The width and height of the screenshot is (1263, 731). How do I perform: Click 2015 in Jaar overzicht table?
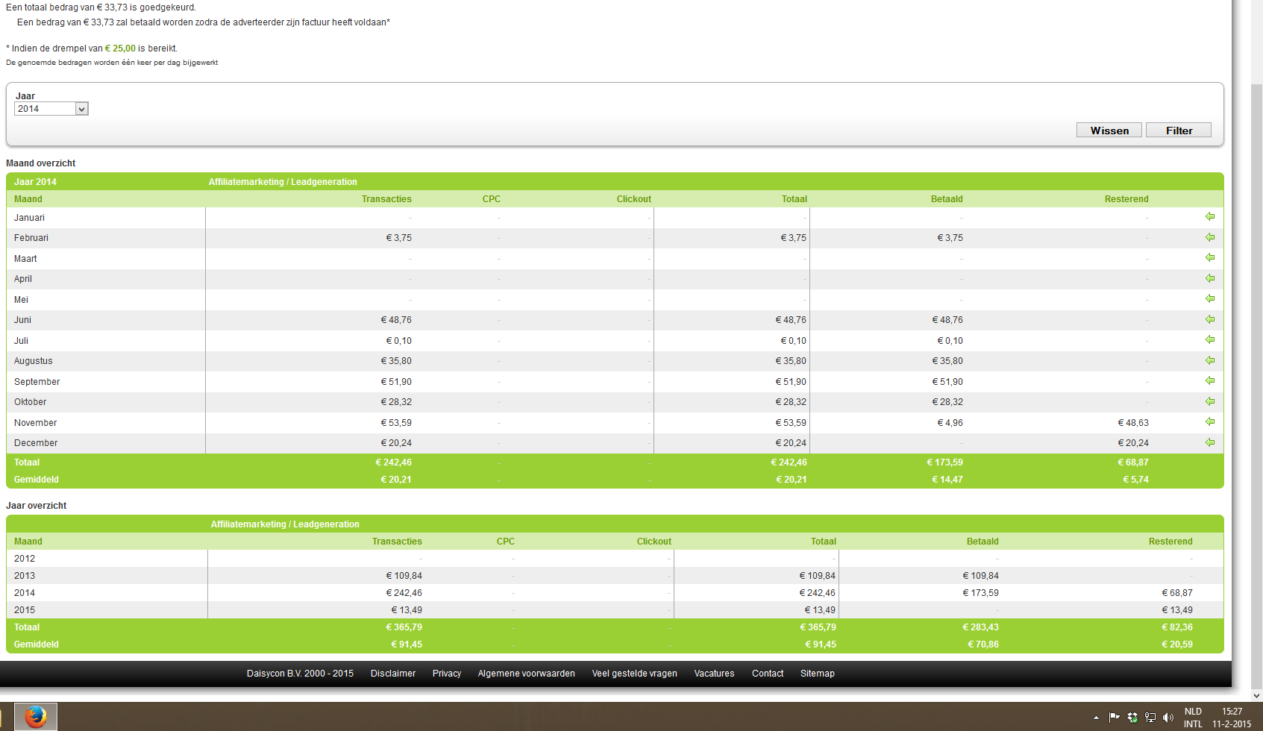coord(25,610)
